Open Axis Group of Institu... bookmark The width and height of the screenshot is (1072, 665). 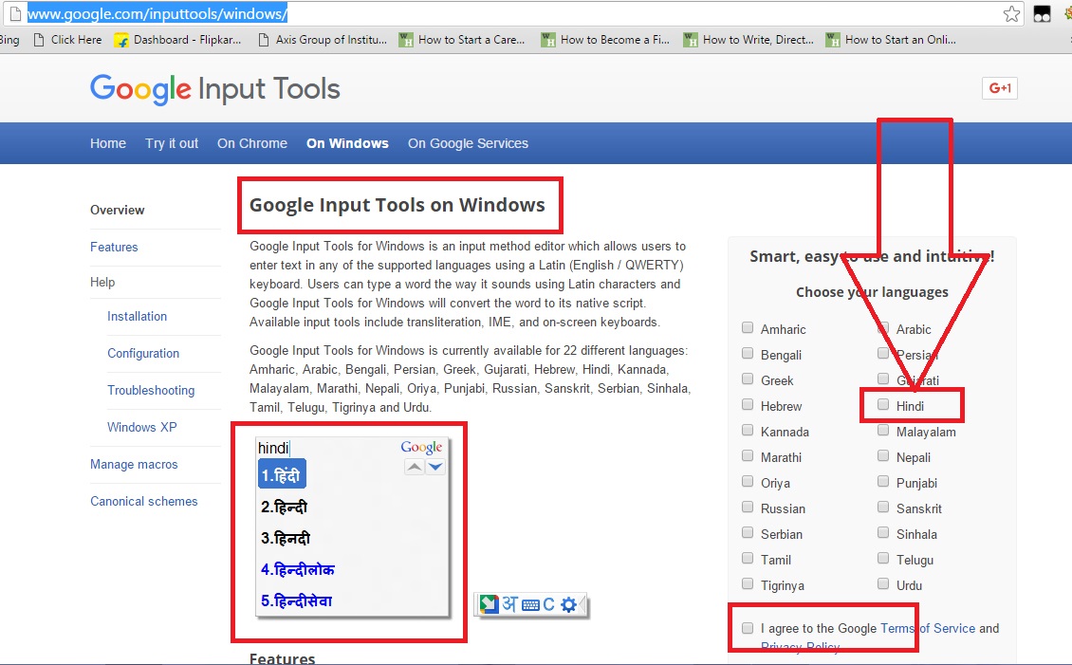(322, 40)
